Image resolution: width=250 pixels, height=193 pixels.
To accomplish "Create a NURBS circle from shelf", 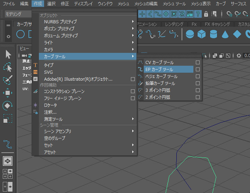I will [x=21, y=34].
